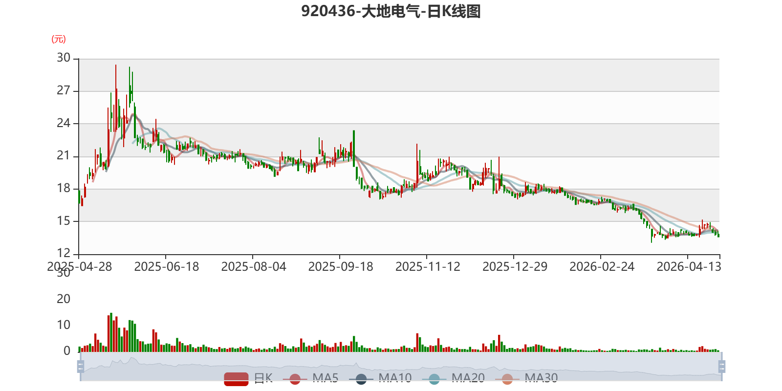Click the 2025-04-28 date axis label

pyautogui.click(x=80, y=266)
